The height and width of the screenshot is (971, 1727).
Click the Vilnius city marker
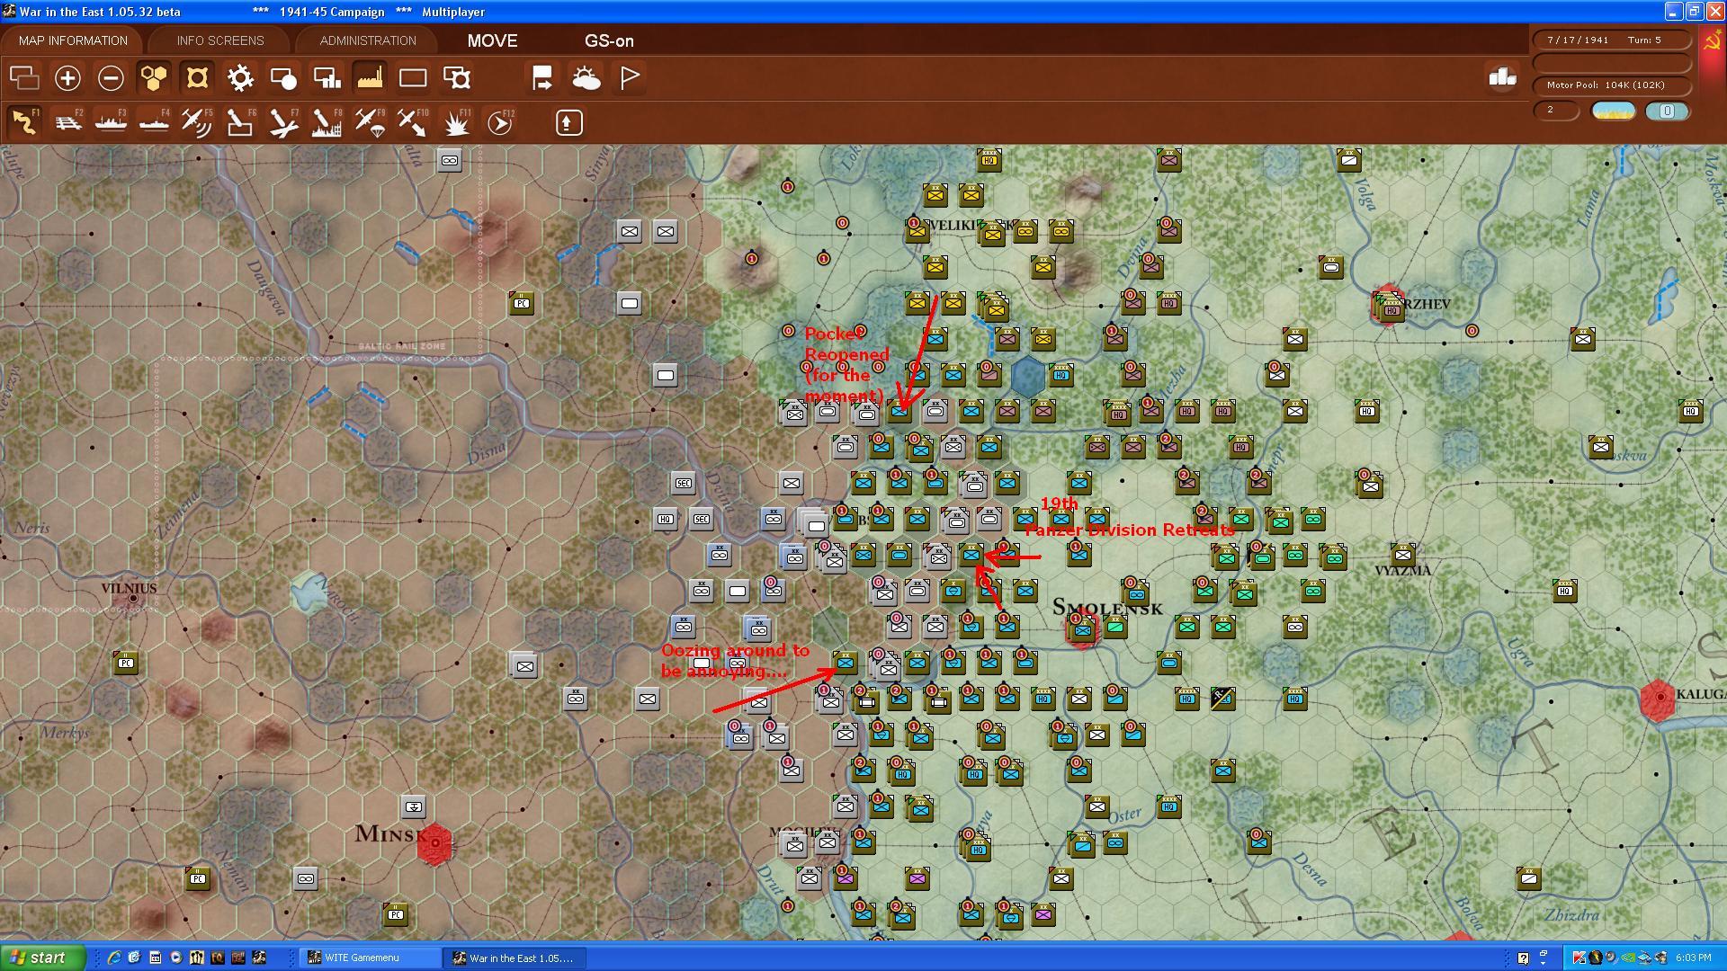[x=133, y=598]
